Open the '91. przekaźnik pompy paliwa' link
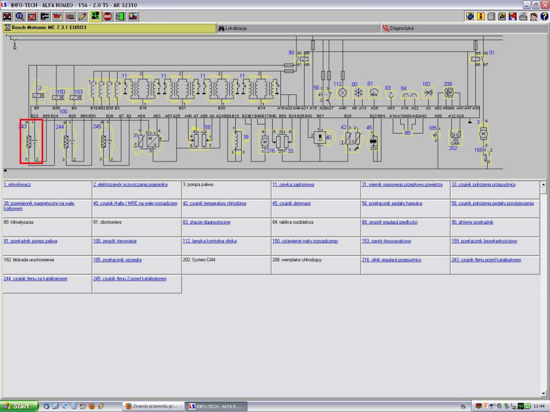Screen dimensions: 550x412 [30, 241]
